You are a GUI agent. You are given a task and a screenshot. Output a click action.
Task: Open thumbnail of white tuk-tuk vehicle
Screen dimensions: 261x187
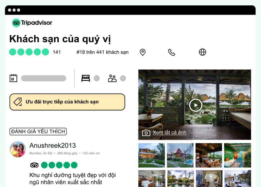point(238,179)
